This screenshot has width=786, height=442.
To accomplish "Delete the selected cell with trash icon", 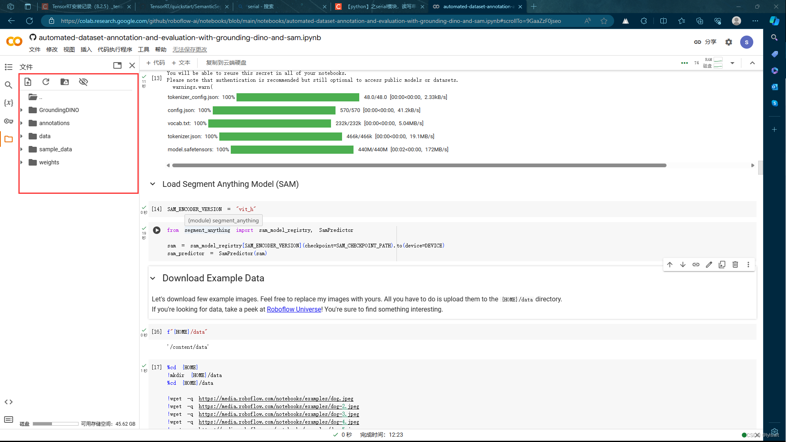I will pos(735,265).
